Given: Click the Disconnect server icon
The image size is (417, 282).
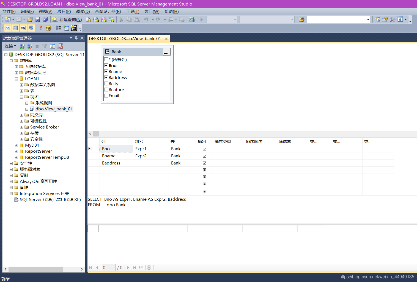Looking at the screenshot, I should 29,46.
